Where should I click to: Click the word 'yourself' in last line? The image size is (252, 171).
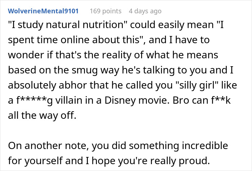(x=44, y=161)
